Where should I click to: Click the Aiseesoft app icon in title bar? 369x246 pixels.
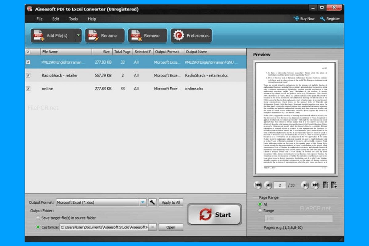[30, 9]
